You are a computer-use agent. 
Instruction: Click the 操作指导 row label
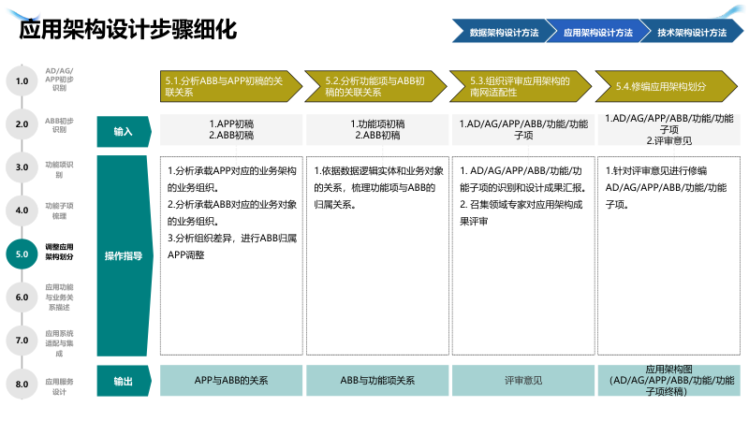tap(124, 255)
